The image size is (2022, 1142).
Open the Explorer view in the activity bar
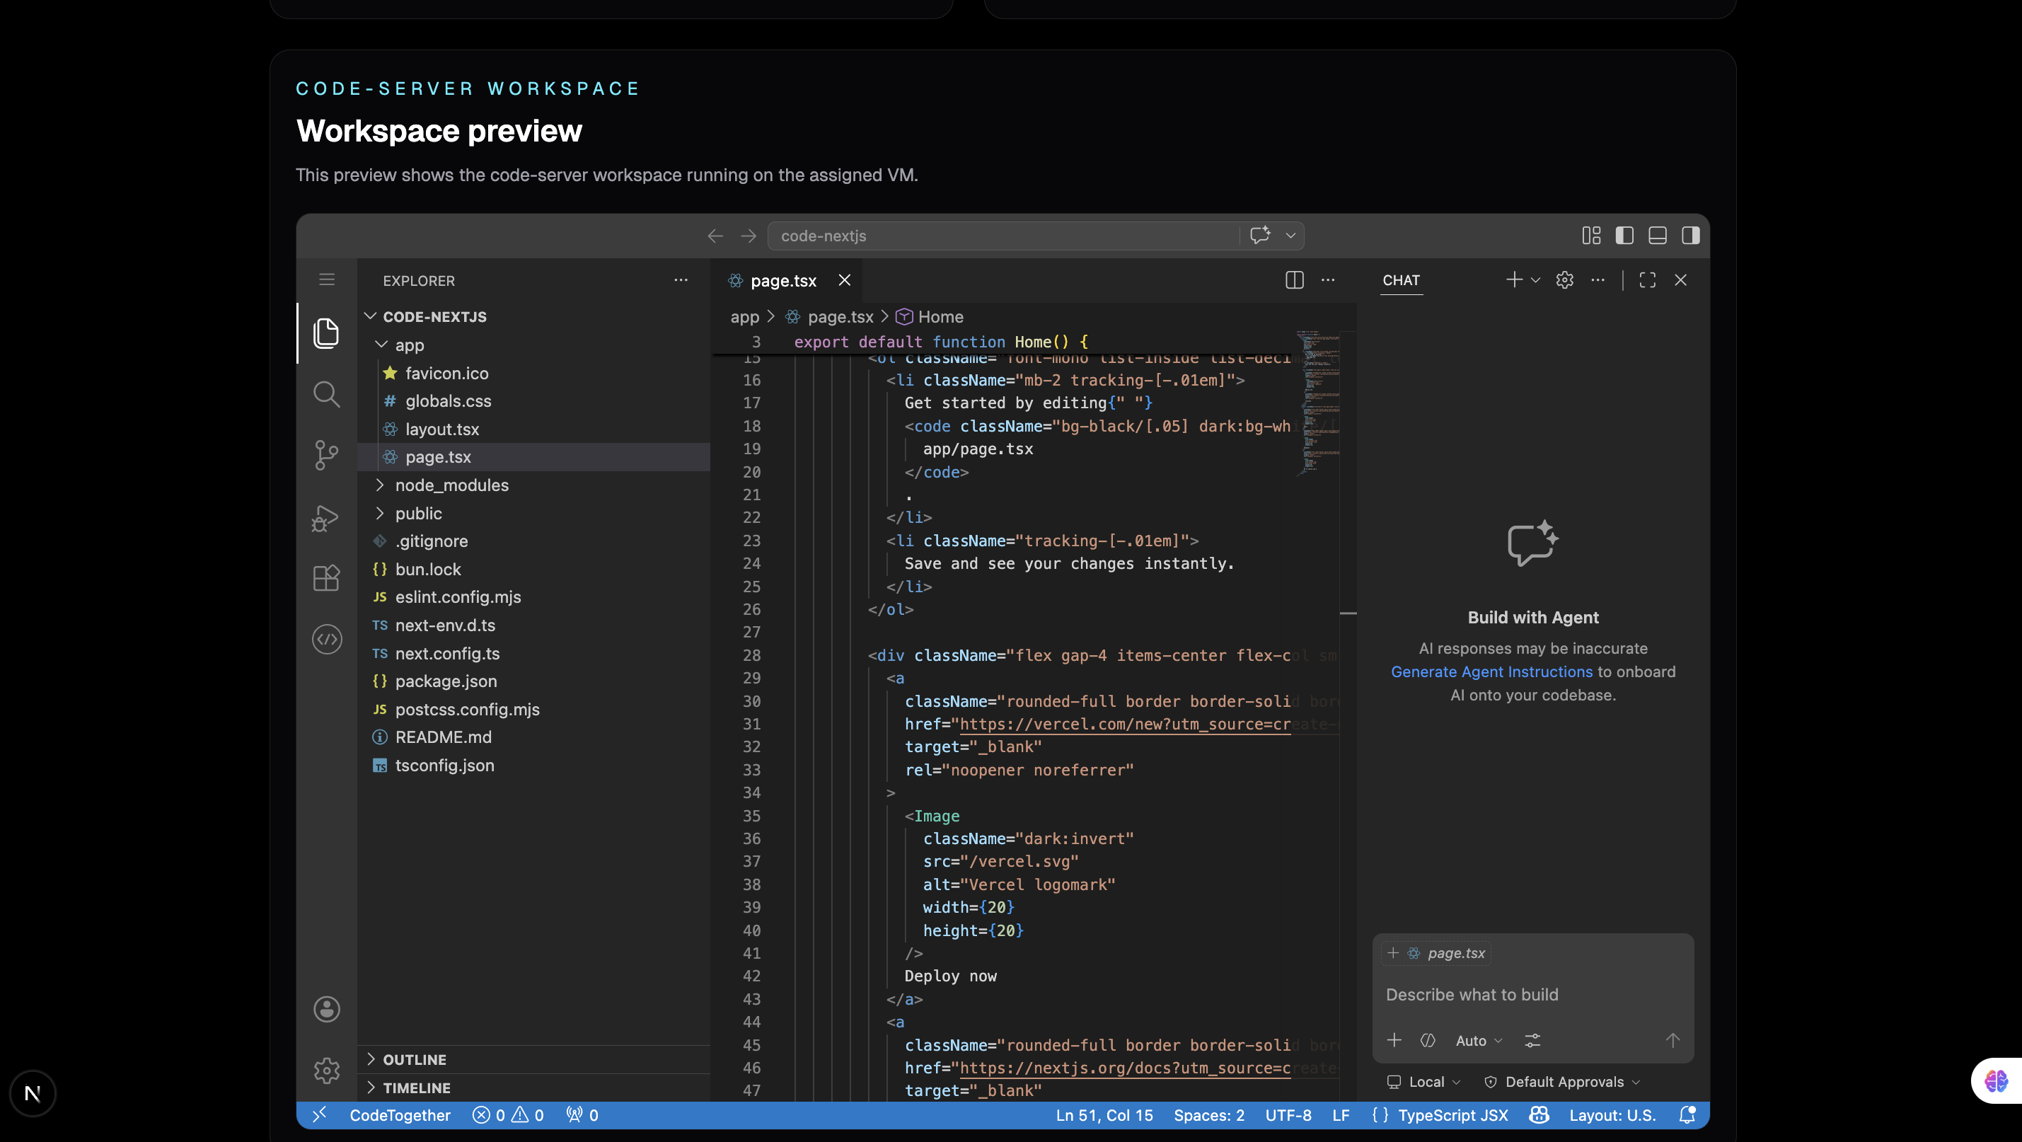325,333
